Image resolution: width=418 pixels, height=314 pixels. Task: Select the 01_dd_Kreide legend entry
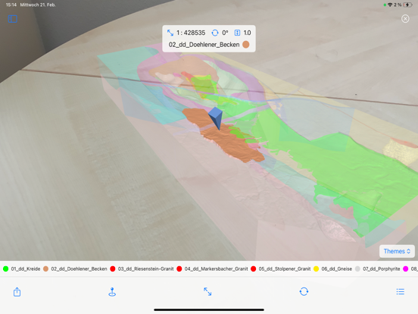(26, 269)
